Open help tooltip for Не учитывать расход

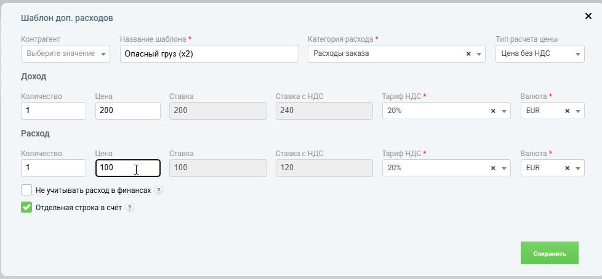click(158, 191)
